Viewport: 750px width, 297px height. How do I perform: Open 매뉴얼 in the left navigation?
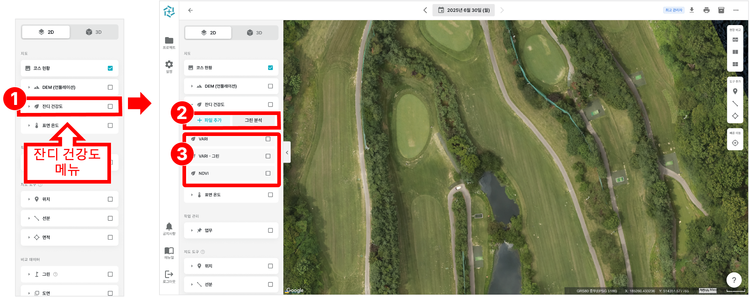[x=169, y=253]
